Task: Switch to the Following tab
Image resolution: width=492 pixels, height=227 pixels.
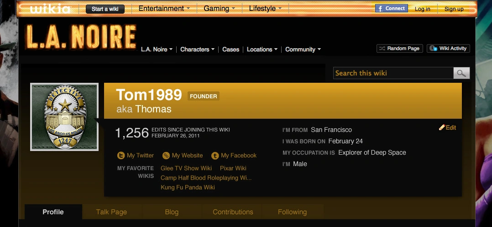Action: tap(292, 212)
